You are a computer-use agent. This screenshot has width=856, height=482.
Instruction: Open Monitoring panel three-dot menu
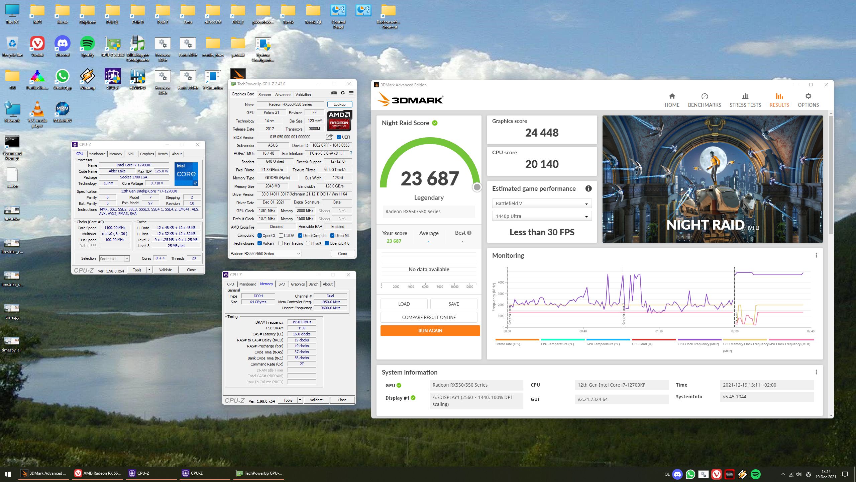[816, 255]
